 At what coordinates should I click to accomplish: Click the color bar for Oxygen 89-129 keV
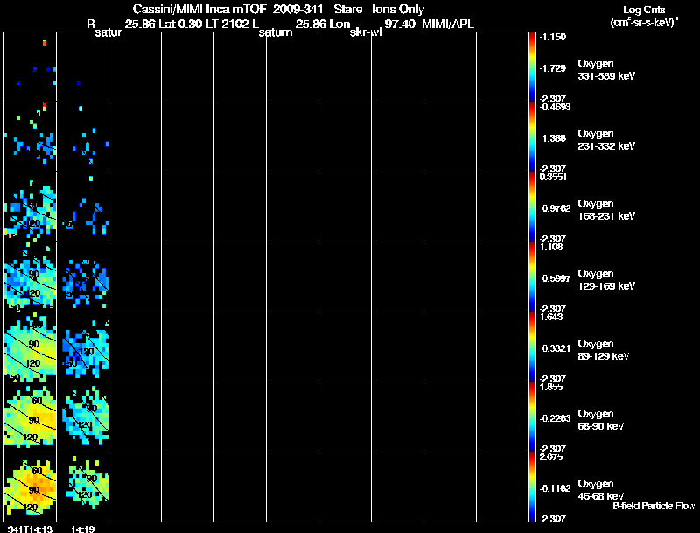(532, 347)
